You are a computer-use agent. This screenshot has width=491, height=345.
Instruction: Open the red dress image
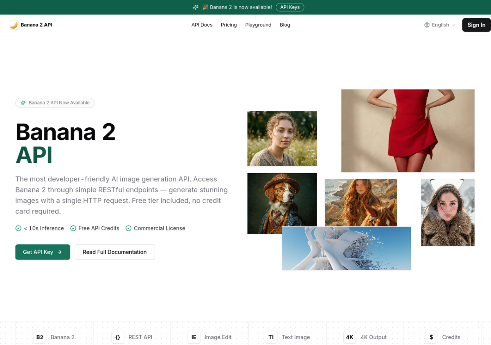408,131
